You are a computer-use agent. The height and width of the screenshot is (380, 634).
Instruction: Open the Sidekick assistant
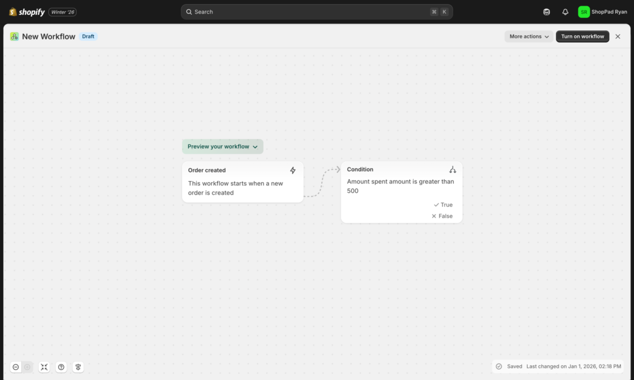pos(546,11)
